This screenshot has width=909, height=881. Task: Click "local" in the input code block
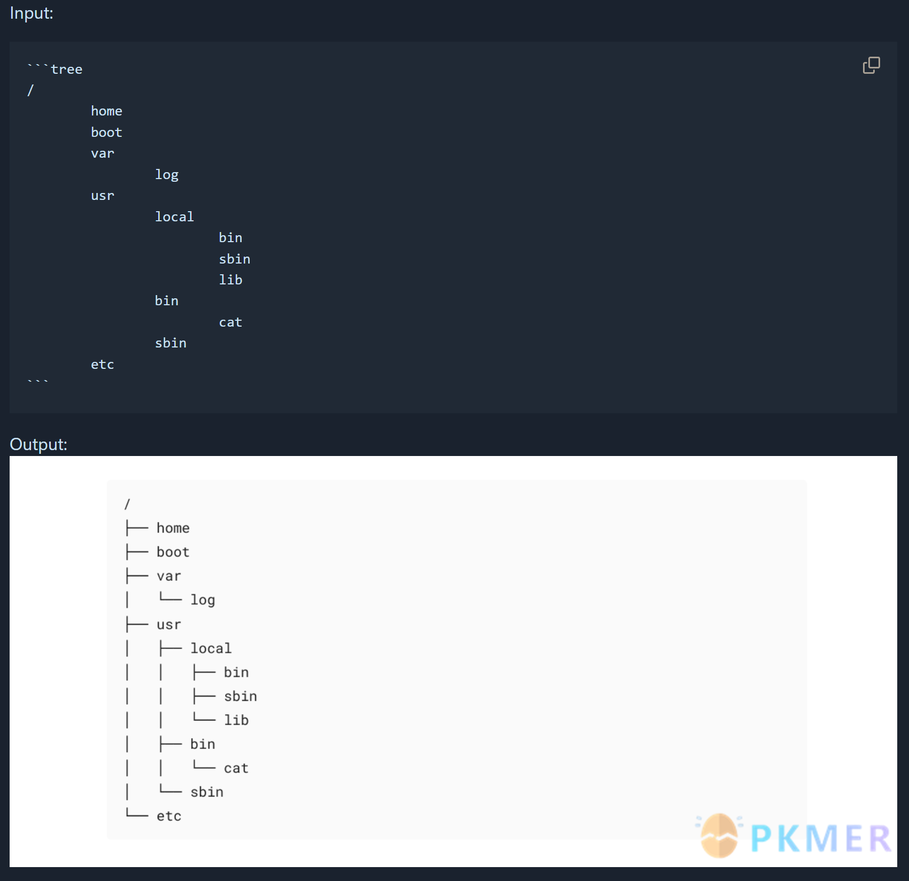coord(174,217)
